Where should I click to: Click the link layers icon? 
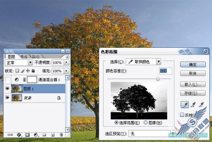tap(10, 135)
